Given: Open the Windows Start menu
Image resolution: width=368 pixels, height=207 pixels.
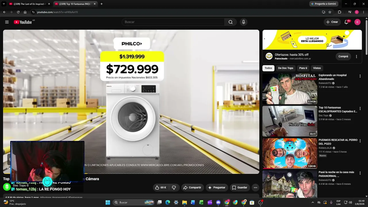Looking at the screenshot, I should (x=108, y=202).
